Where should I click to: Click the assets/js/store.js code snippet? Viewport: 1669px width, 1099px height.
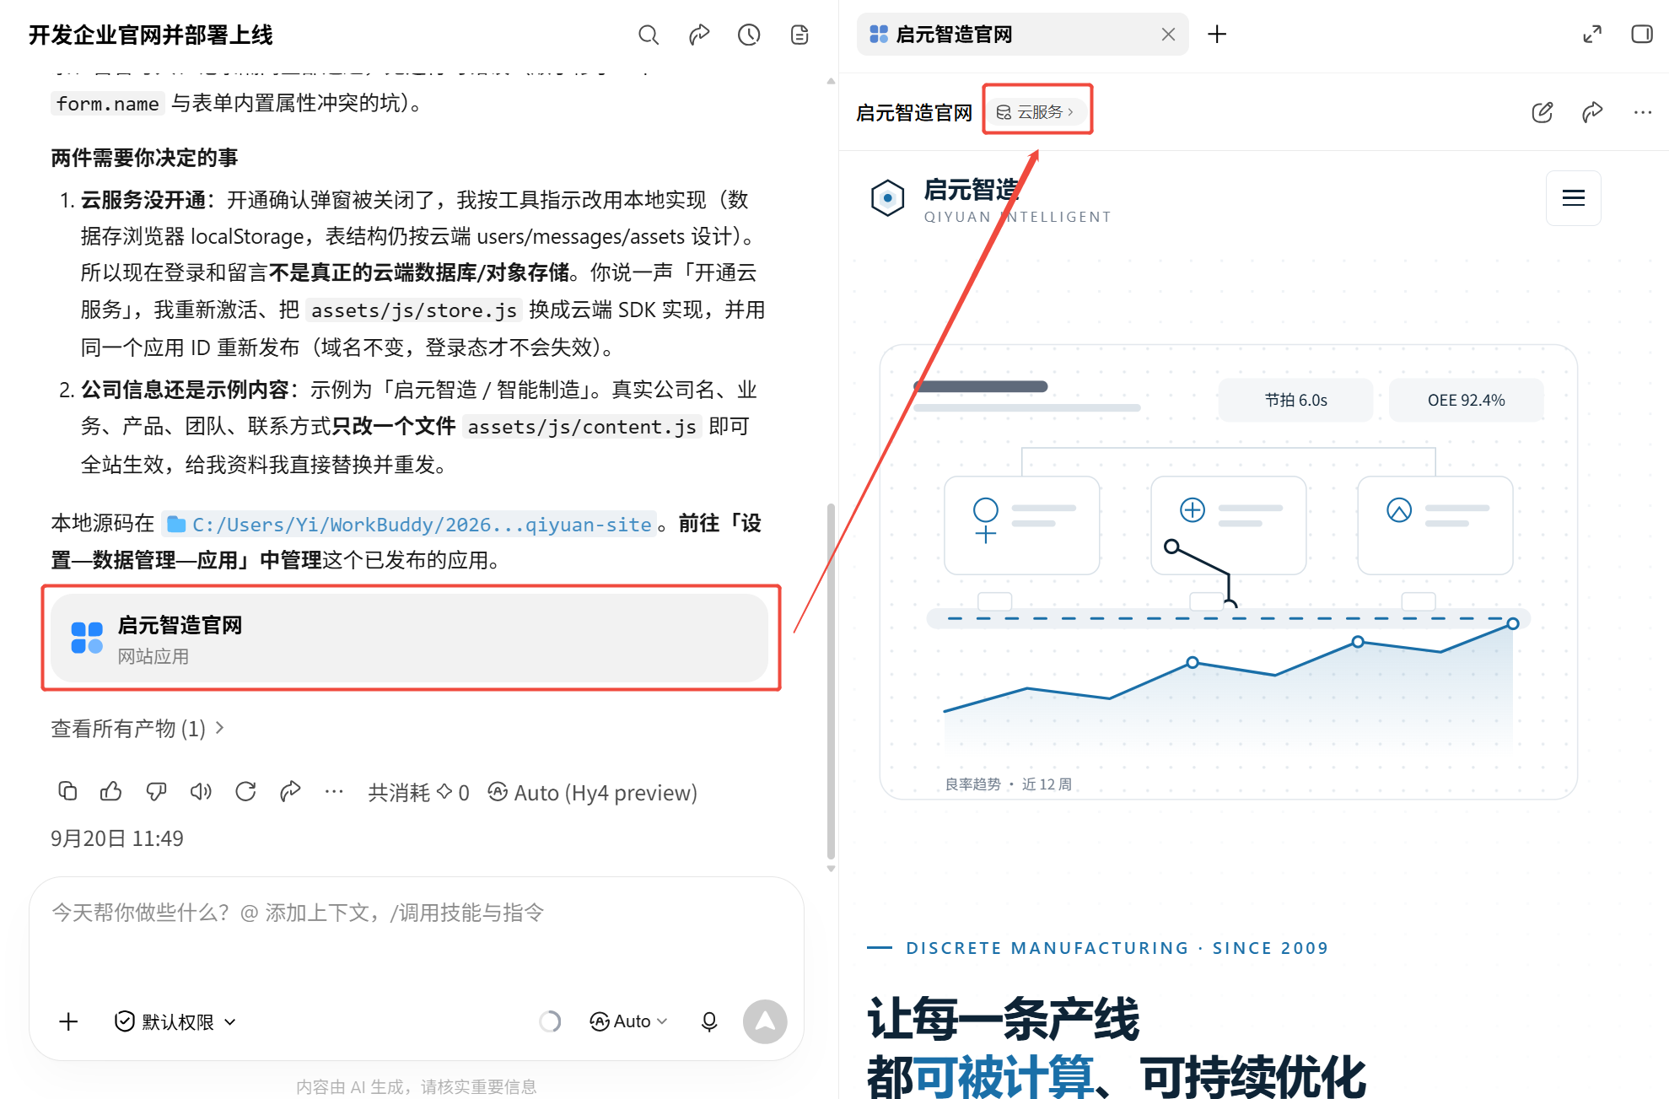(x=413, y=310)
